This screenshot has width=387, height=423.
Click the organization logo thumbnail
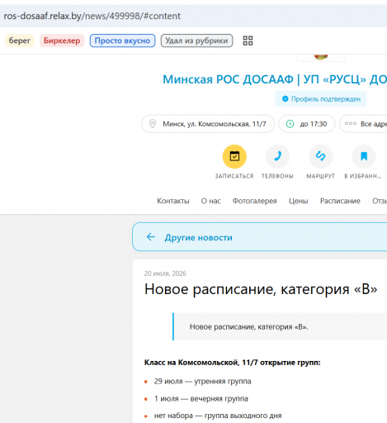coord(321,57)
